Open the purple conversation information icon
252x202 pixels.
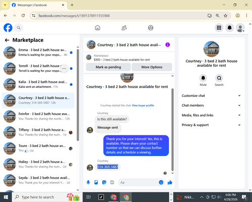pyautogui.click(x=167, y=45)
